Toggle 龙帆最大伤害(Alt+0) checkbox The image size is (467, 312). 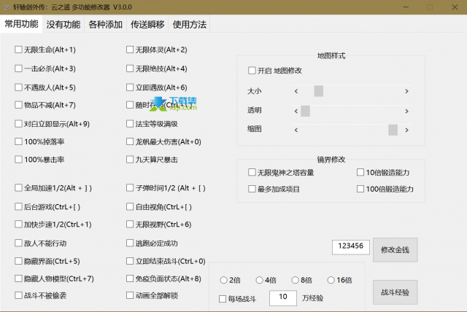(130, 141)
